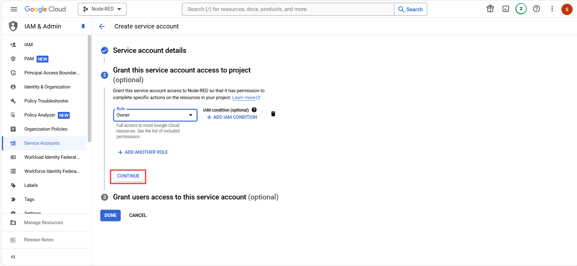
Task: Select Service Accounts in the sidebar
Action: 42,143
